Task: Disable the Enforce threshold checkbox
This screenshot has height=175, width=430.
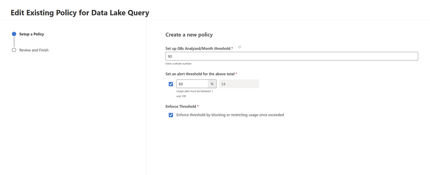Action: [171, 115]
